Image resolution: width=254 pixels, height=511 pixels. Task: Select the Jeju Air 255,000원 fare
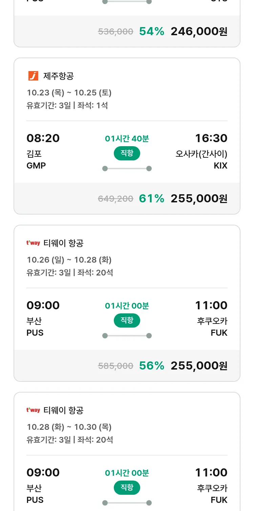point(199,199)
